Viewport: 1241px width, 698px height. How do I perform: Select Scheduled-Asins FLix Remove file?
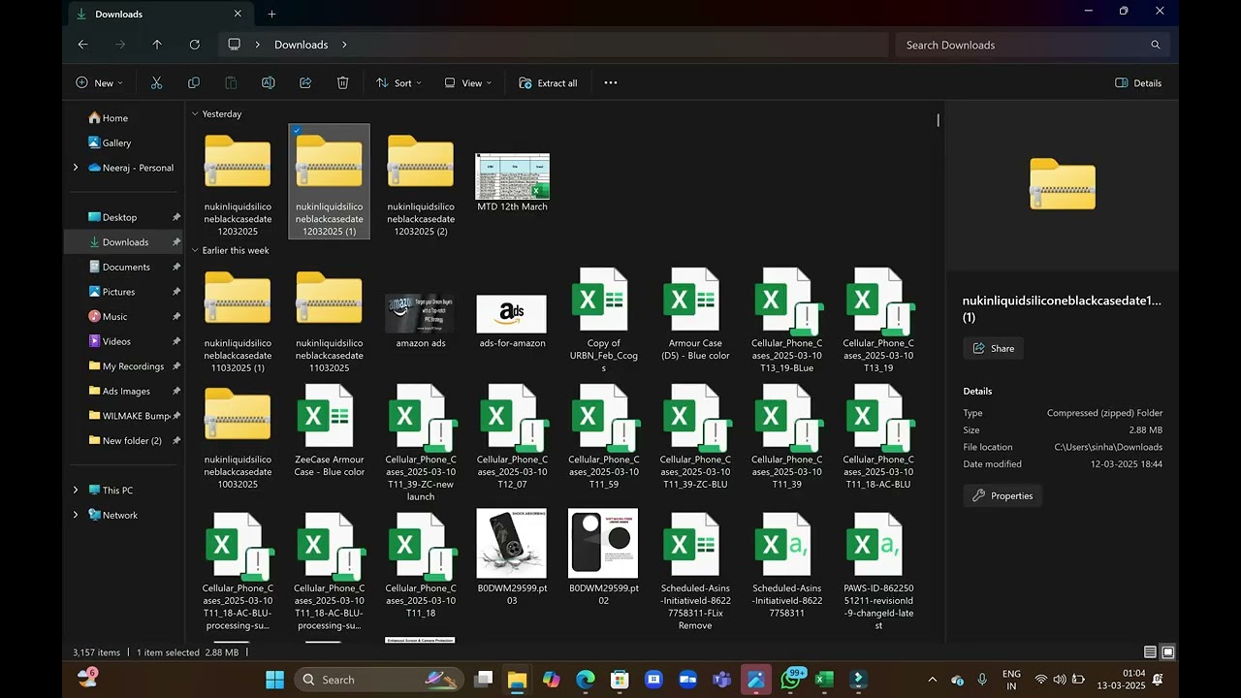(695, 569)
